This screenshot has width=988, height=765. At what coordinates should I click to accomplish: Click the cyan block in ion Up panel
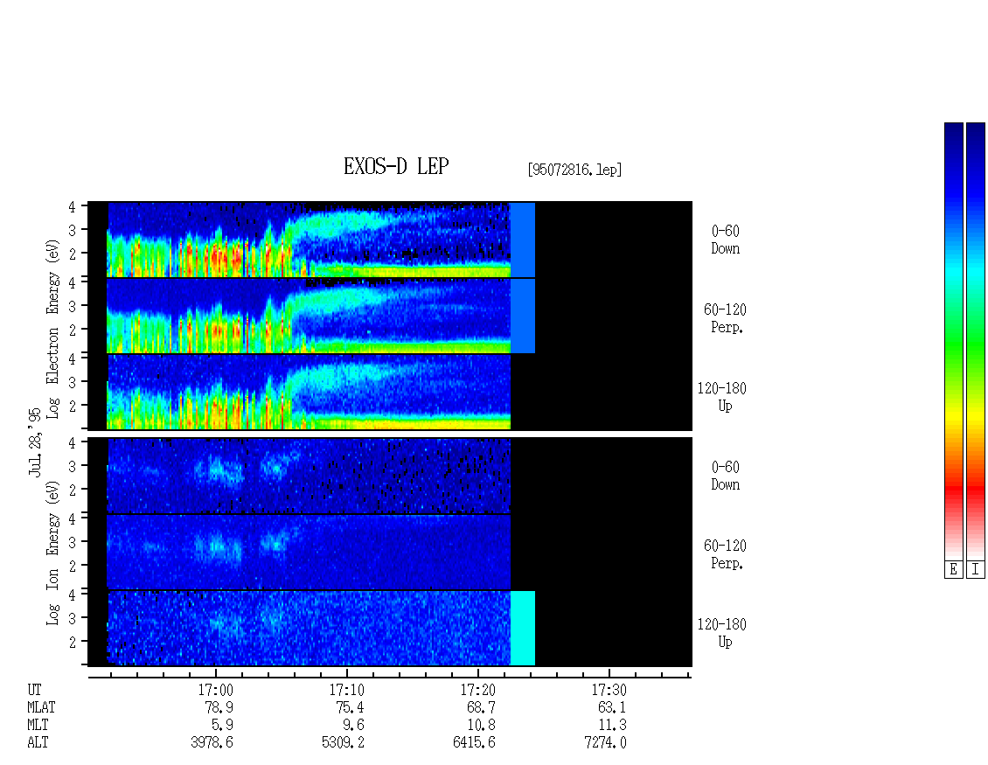coord(522,629)
